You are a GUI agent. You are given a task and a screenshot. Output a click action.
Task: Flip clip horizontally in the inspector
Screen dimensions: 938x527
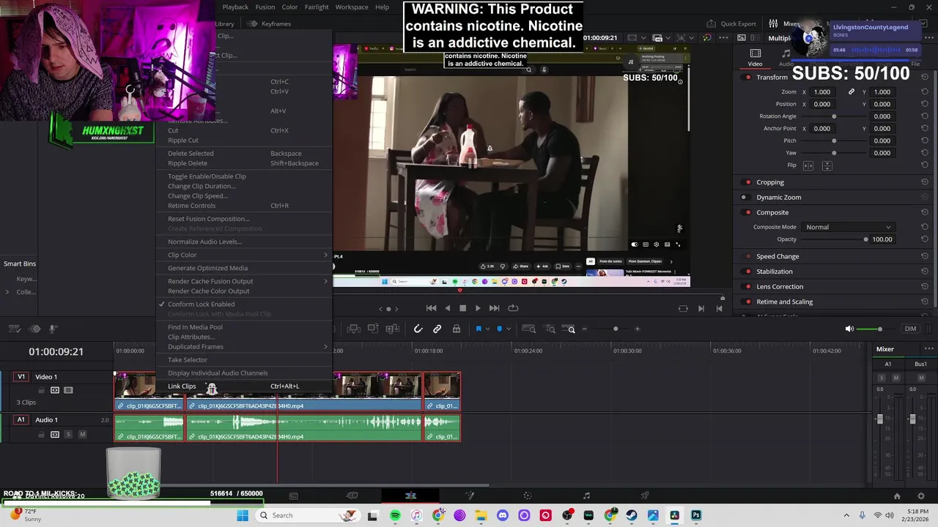tap(808, 166)
